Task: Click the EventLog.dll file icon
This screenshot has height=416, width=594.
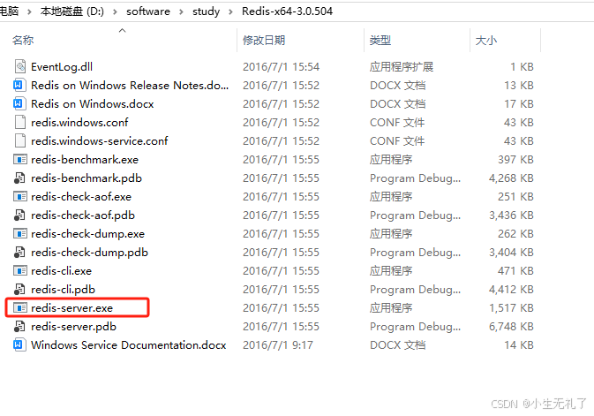Action: coord(20,66)
